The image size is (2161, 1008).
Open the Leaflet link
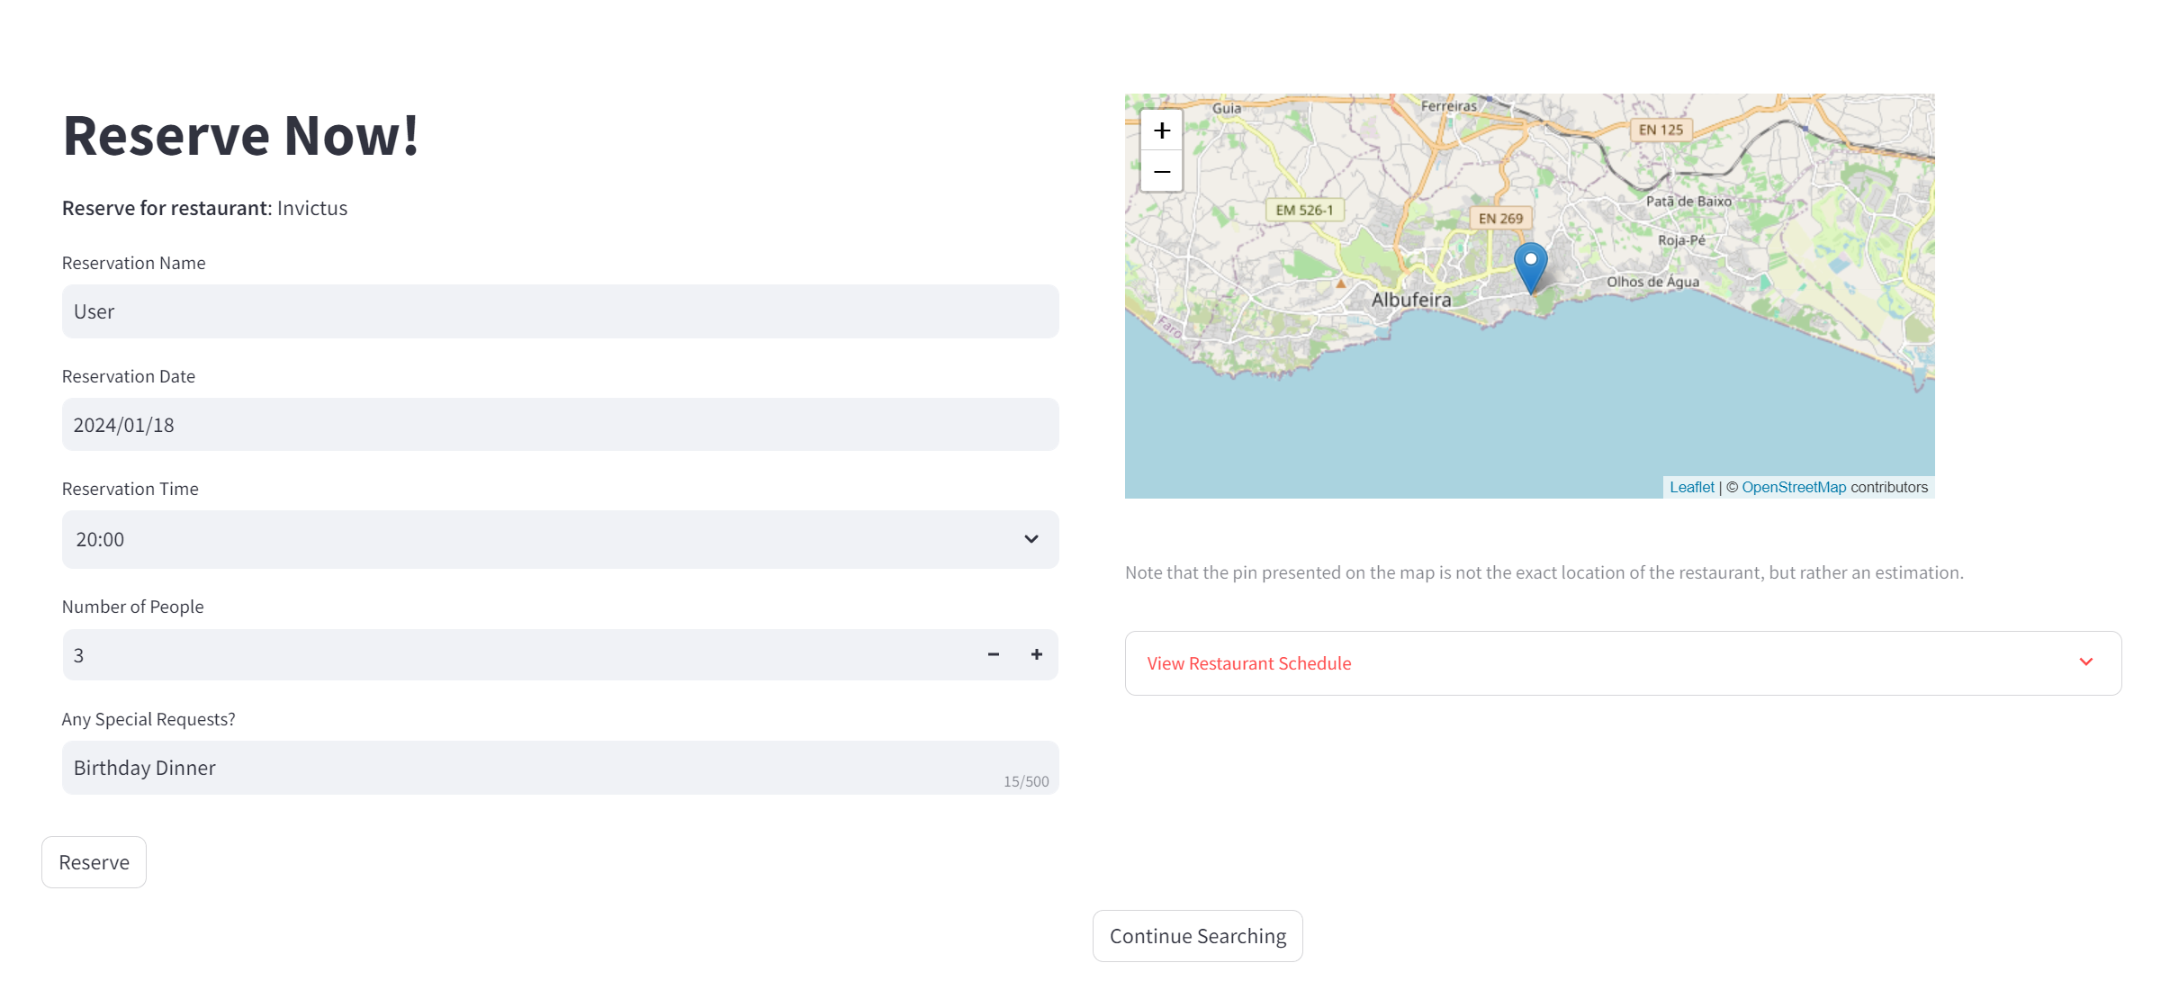coord(1691,487)
